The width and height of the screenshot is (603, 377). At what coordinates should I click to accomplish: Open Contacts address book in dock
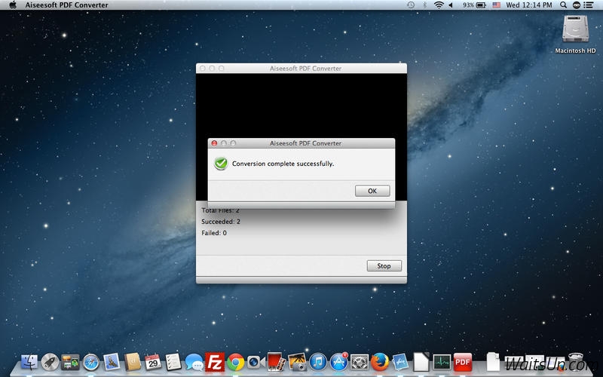[133, 363]
